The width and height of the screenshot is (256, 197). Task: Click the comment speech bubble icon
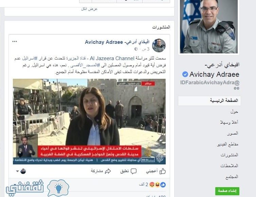(x=133, y=171)
